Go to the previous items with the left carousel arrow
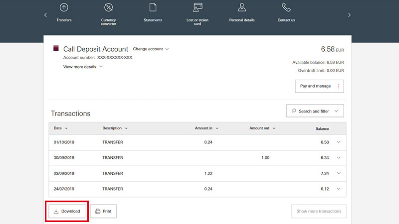 (x=45, y=15)
